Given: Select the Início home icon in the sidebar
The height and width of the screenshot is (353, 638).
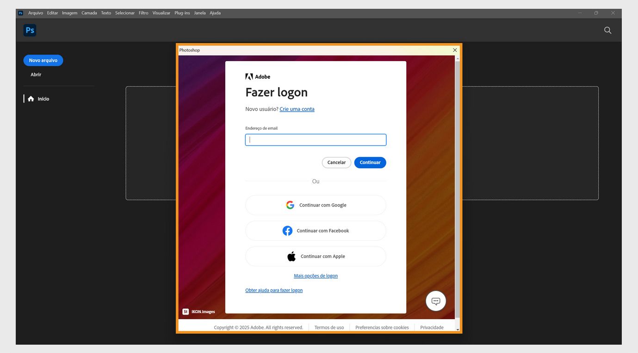Looking at the screenshot, I should pyautogui.click(x=31, y=98).
